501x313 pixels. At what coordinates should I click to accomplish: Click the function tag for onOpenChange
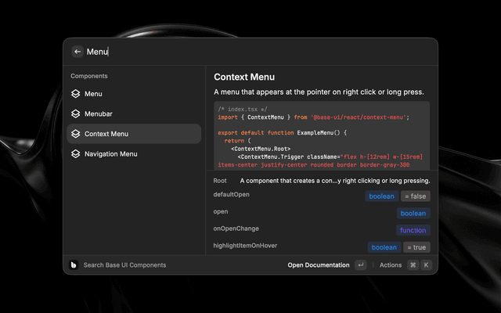tap(413, 230)
